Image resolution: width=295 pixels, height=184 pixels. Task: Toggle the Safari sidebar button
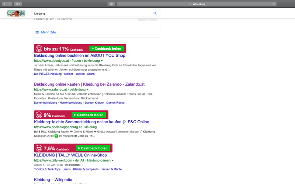pos(18,4)
